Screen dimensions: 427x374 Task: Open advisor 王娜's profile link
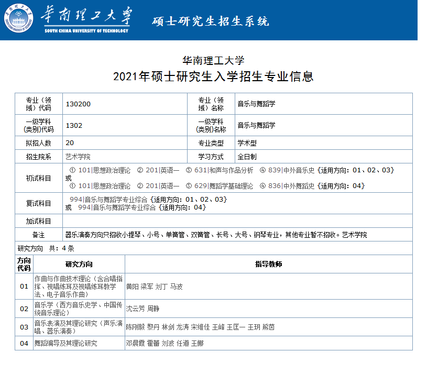coord(197,344)
